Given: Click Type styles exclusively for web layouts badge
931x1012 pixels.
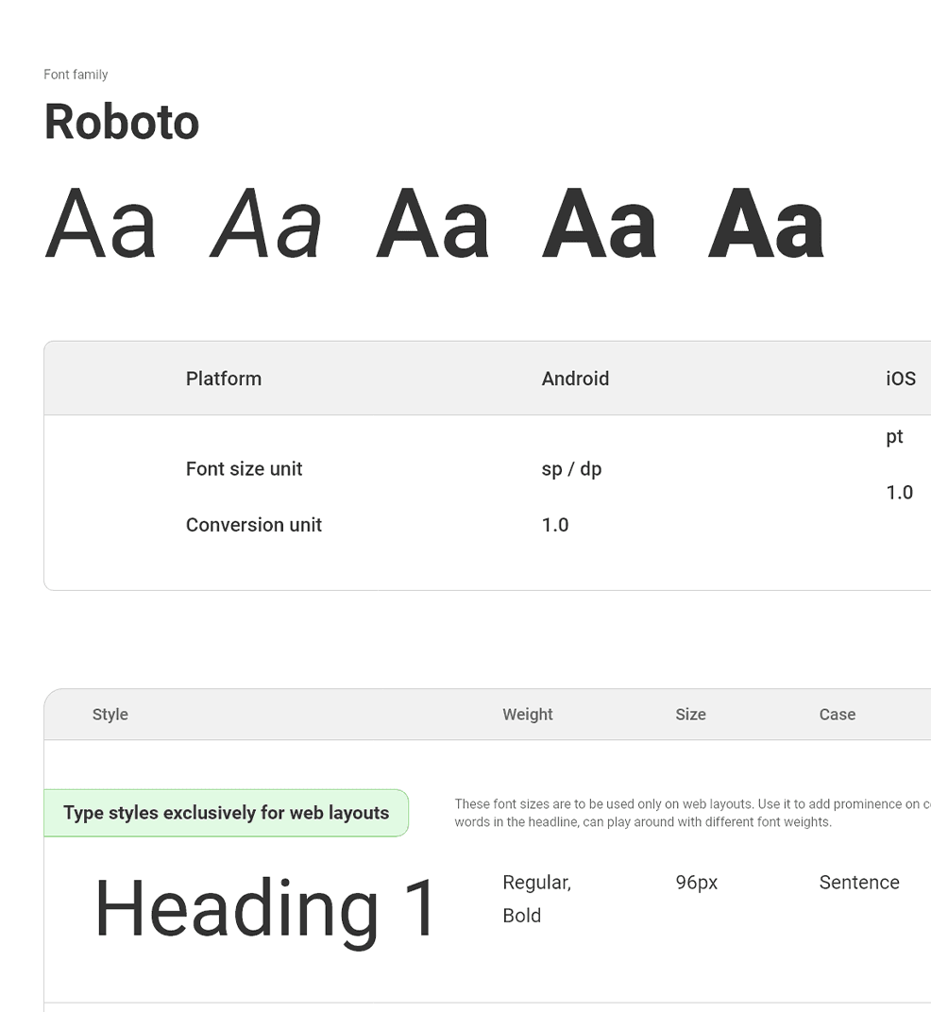Looking at the screenshot, I should 226,813.
